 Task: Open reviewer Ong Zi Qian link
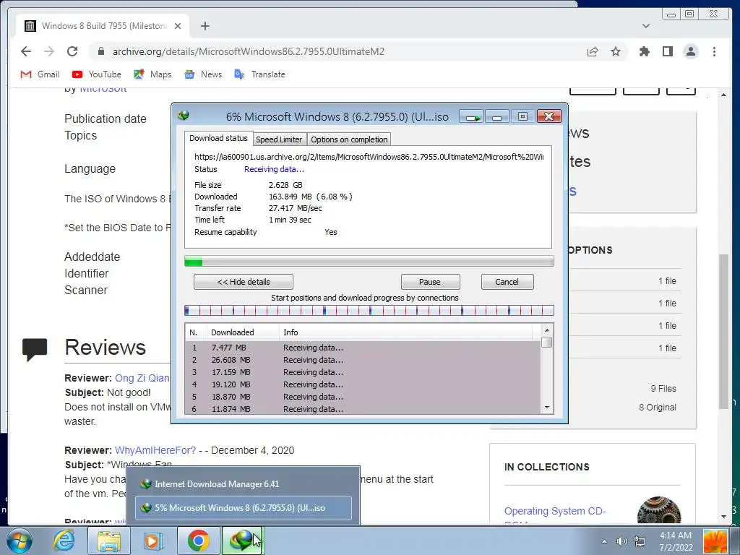[142, 378]
